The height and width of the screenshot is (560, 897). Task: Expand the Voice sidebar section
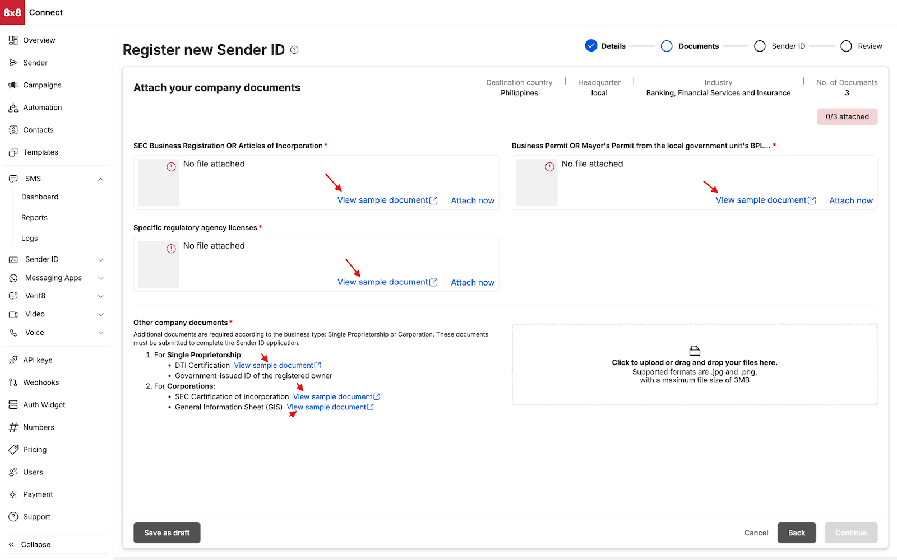pyautogui.click(x=101, y=333)
